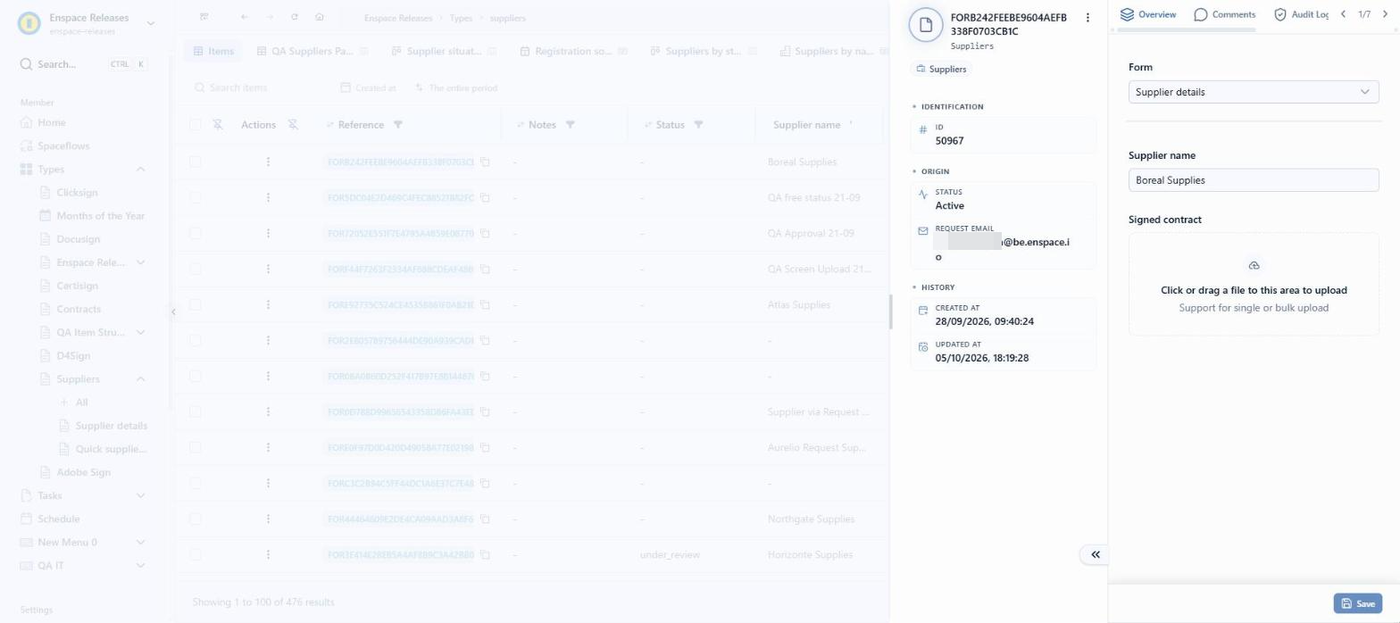
Task: Open row actions menu for Northgate Supplies
Action: click(268, 519)
